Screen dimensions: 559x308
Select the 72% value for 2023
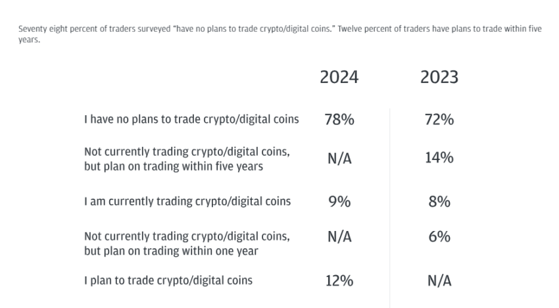[439, 120]
